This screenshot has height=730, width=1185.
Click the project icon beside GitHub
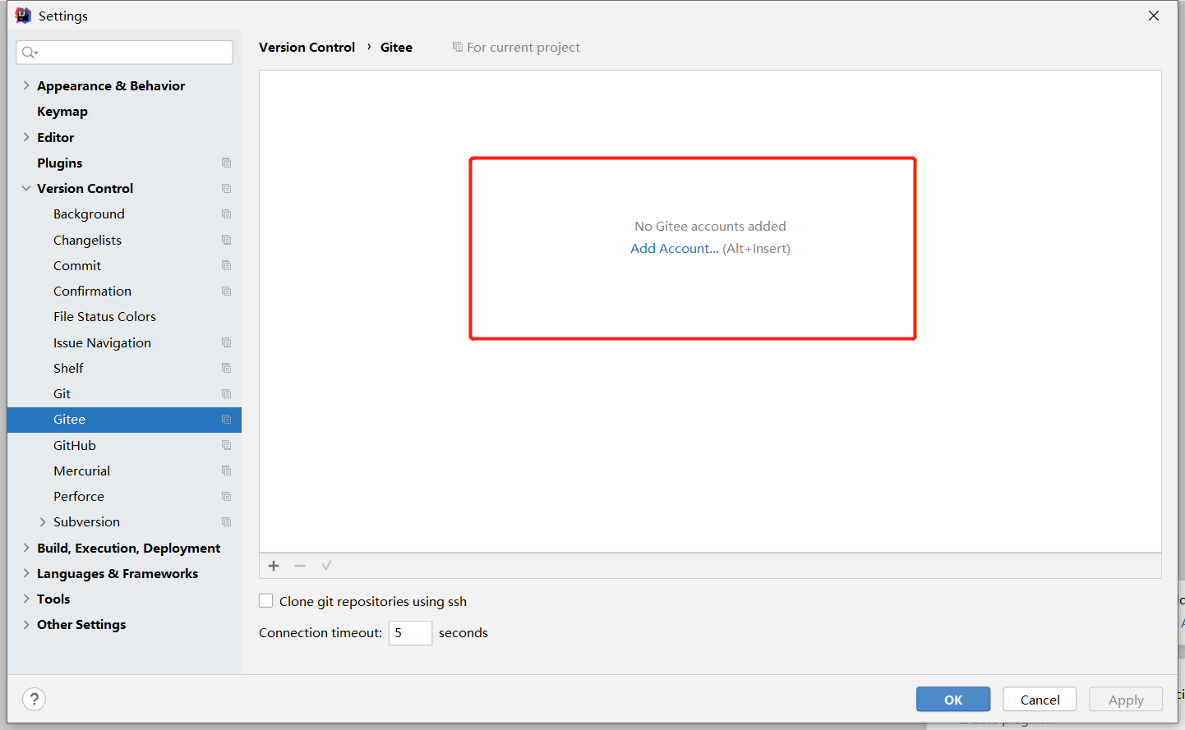(x=226, y=445)
